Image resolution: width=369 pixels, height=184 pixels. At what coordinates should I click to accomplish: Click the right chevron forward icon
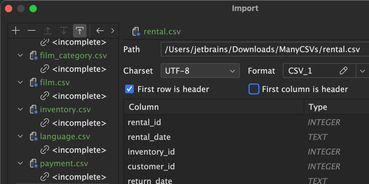click(x=113, y=31)
